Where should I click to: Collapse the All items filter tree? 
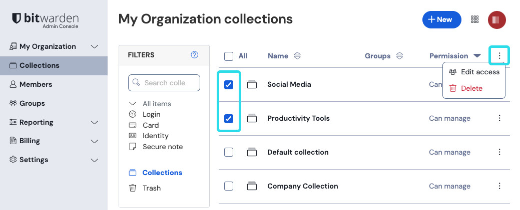[133, 104]
